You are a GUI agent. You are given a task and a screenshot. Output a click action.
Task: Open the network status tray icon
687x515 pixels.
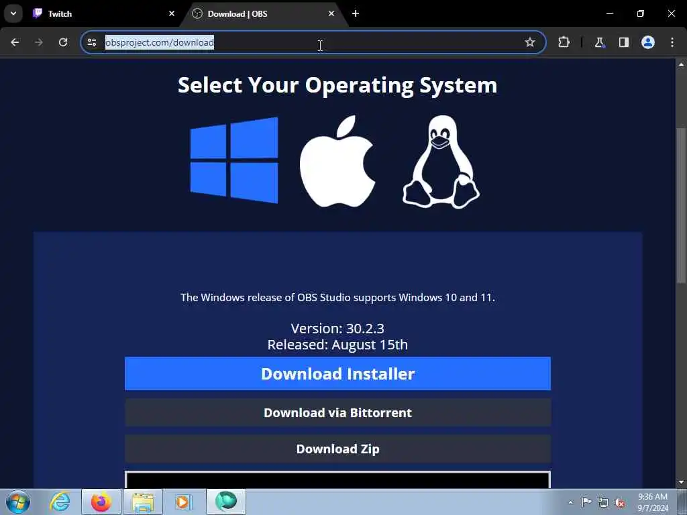603,503
